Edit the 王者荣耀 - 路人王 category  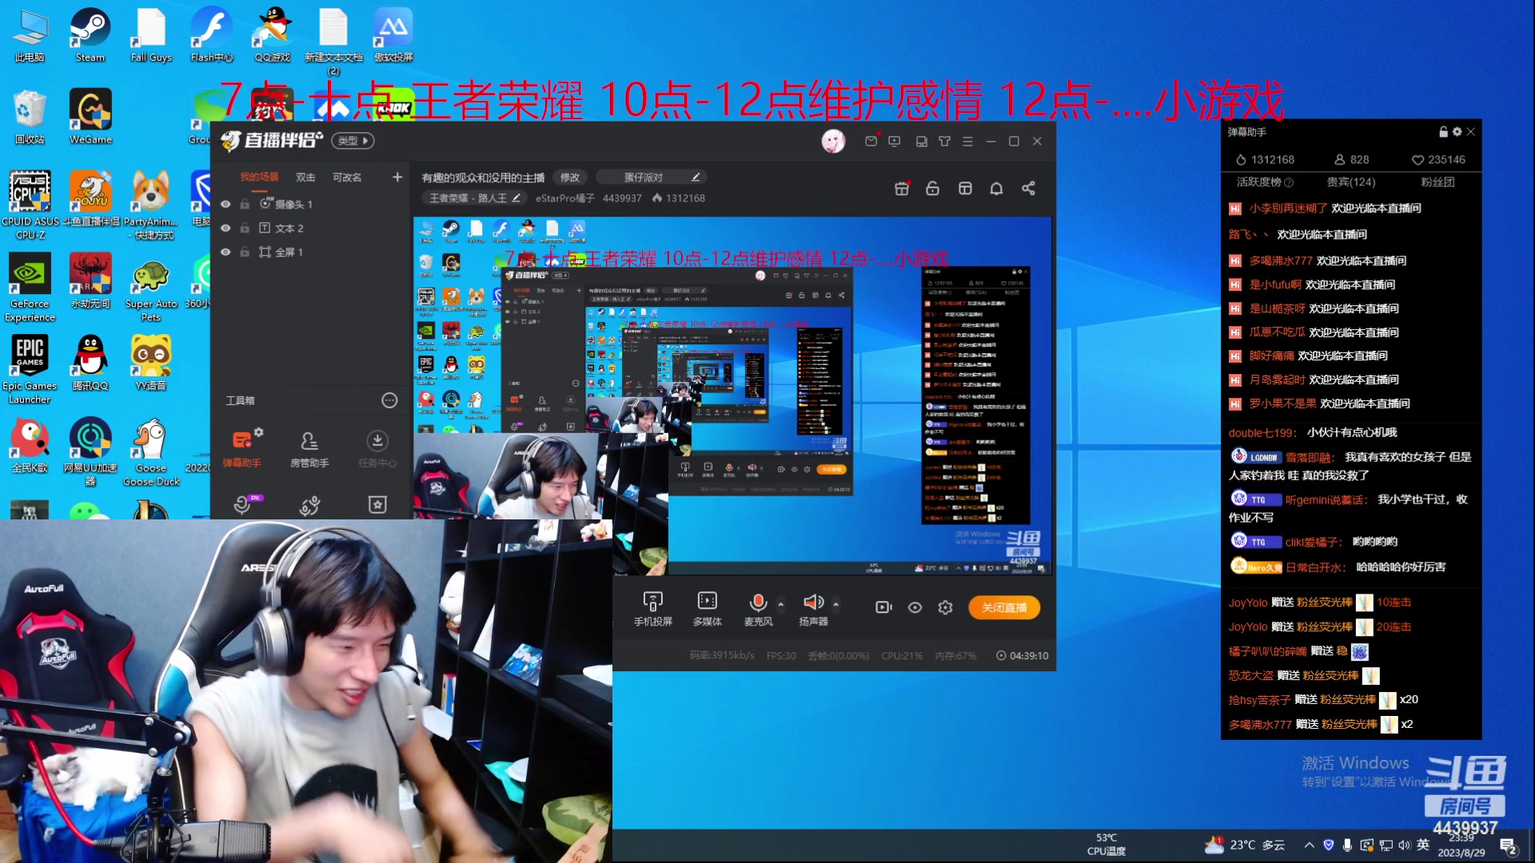pos(476,198)
